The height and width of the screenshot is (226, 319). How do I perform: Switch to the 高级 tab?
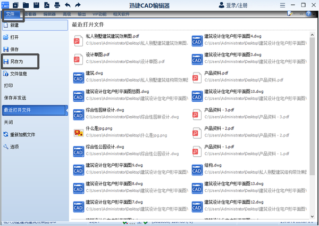pyautogui.click(x=67, y=14)
